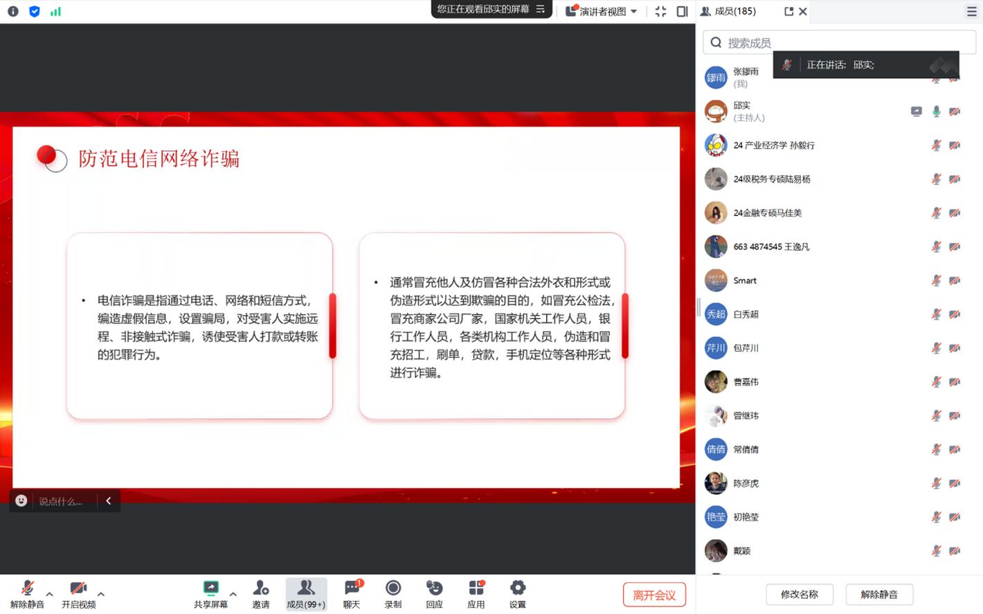This screenshot has width=983, height=614.
Task: Collapse the chat bar with the arrow
Action: tap(109, 500)
